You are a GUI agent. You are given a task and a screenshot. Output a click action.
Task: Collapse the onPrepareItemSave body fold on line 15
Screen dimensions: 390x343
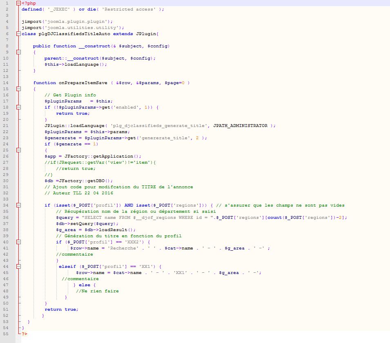pos(18,89)
